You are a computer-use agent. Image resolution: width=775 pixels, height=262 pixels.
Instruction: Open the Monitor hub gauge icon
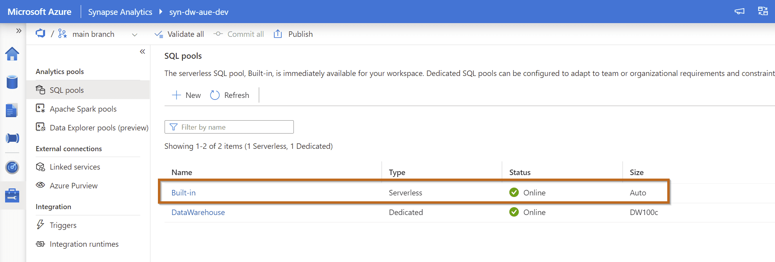[x=12, y=167]
